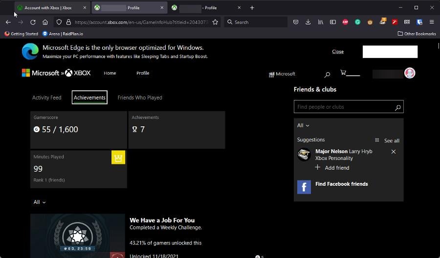
Task: Select the Achievements tab
Action: [89, 98]
